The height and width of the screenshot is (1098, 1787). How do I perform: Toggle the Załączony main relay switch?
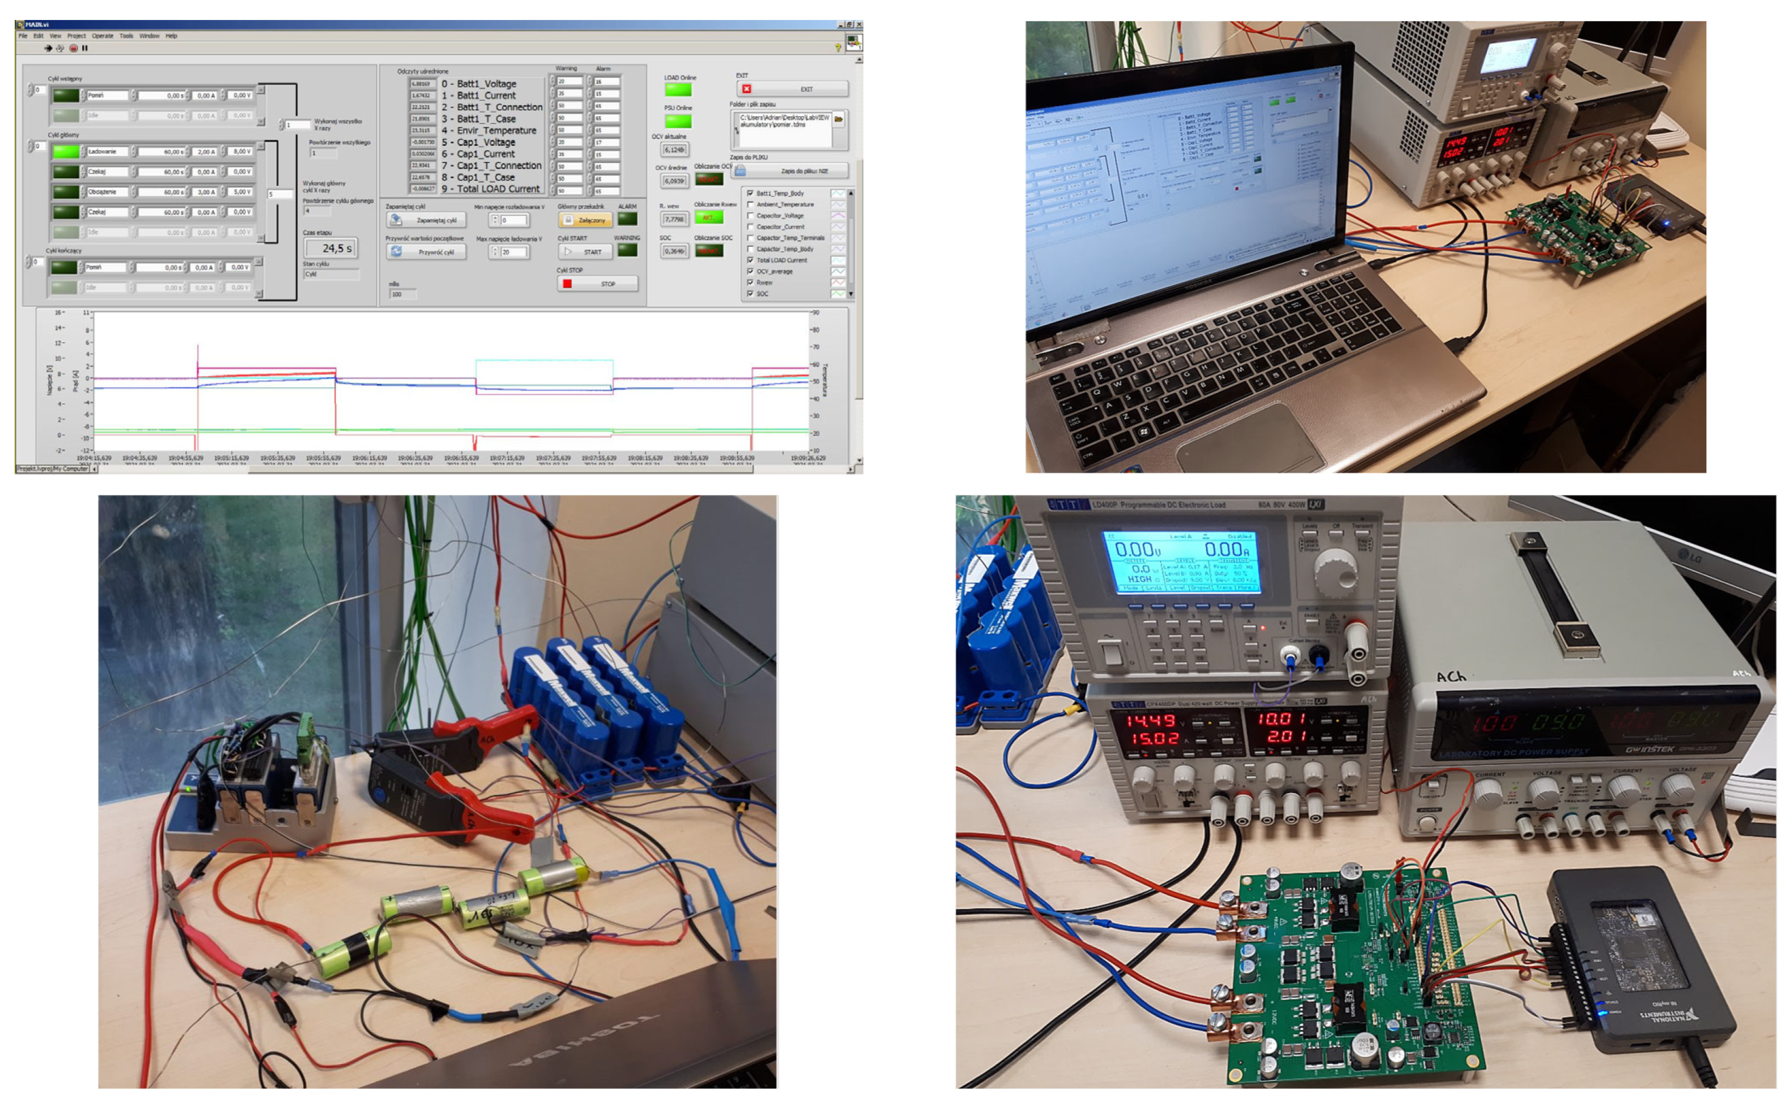[x=585, y=220]
